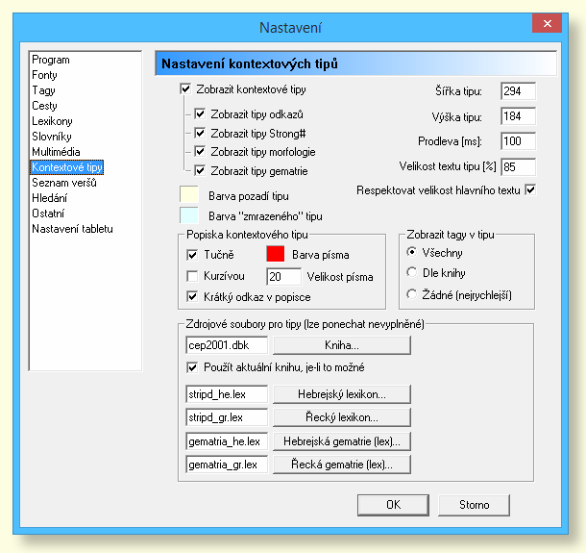Browse with Hebrejský lexikon... button
This screenshot has height=553, width=586.
click(x=342, y=394)
